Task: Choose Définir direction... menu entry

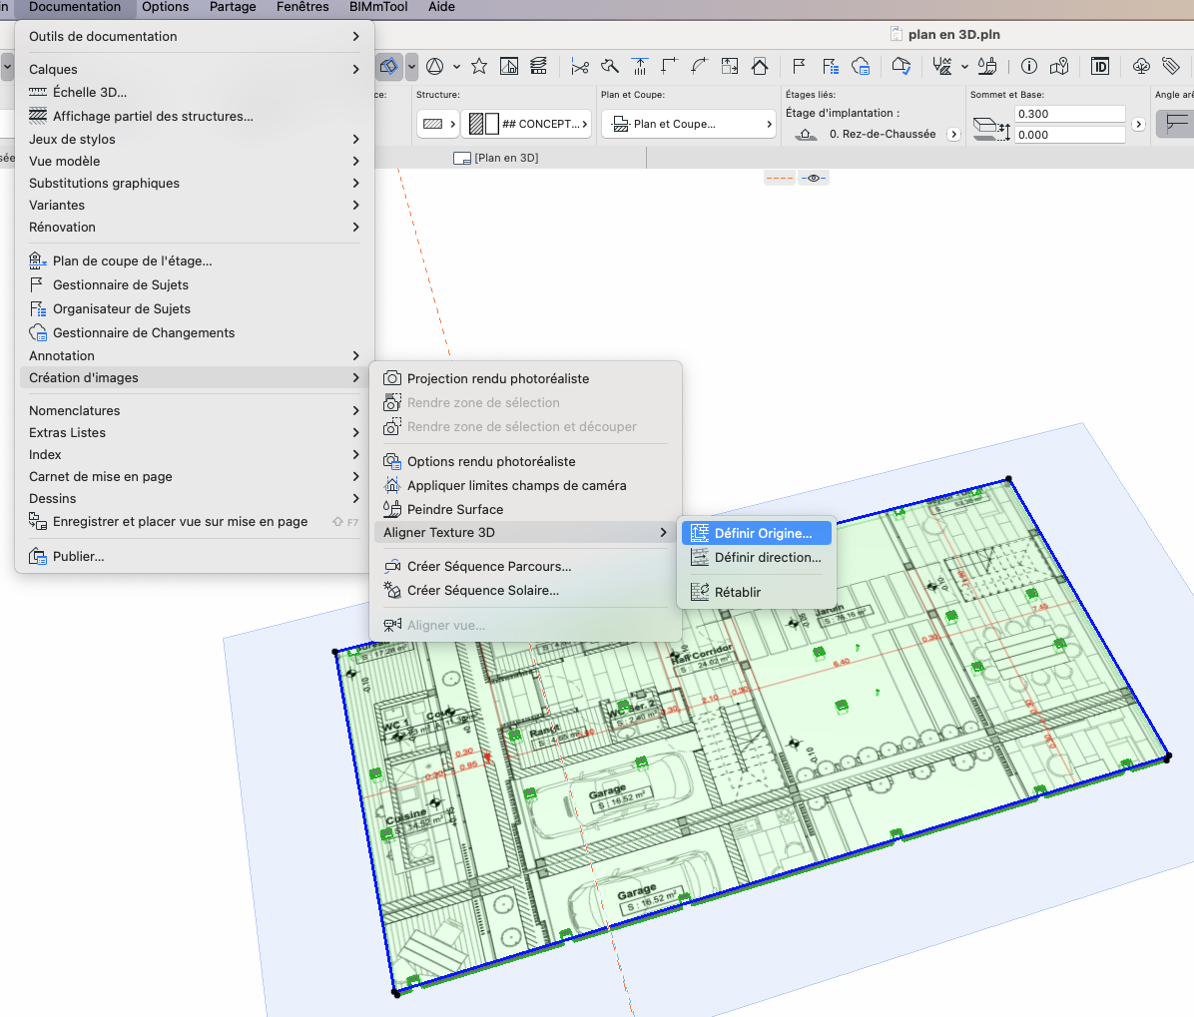Action: coord(756,557)
